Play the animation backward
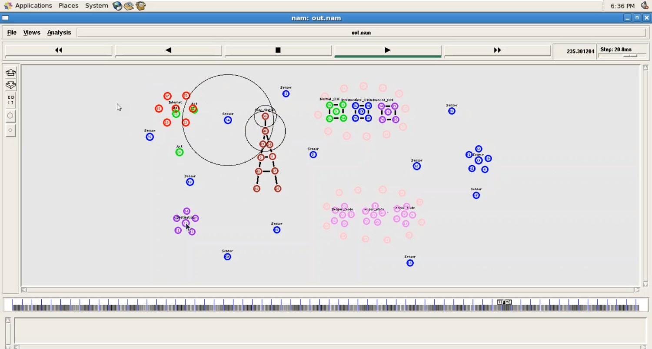The image size is (652, 349). 168,50
